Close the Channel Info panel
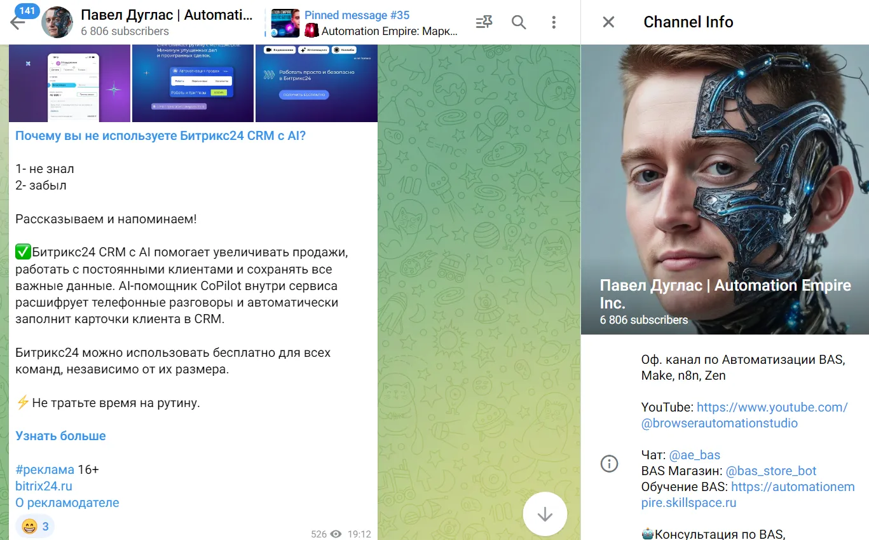Screen dimensions: 869x540 [x=608, y=22]
